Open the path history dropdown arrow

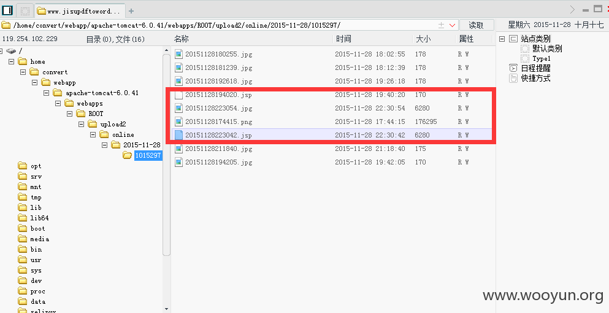pyautogui.click(x=452, y=25)
